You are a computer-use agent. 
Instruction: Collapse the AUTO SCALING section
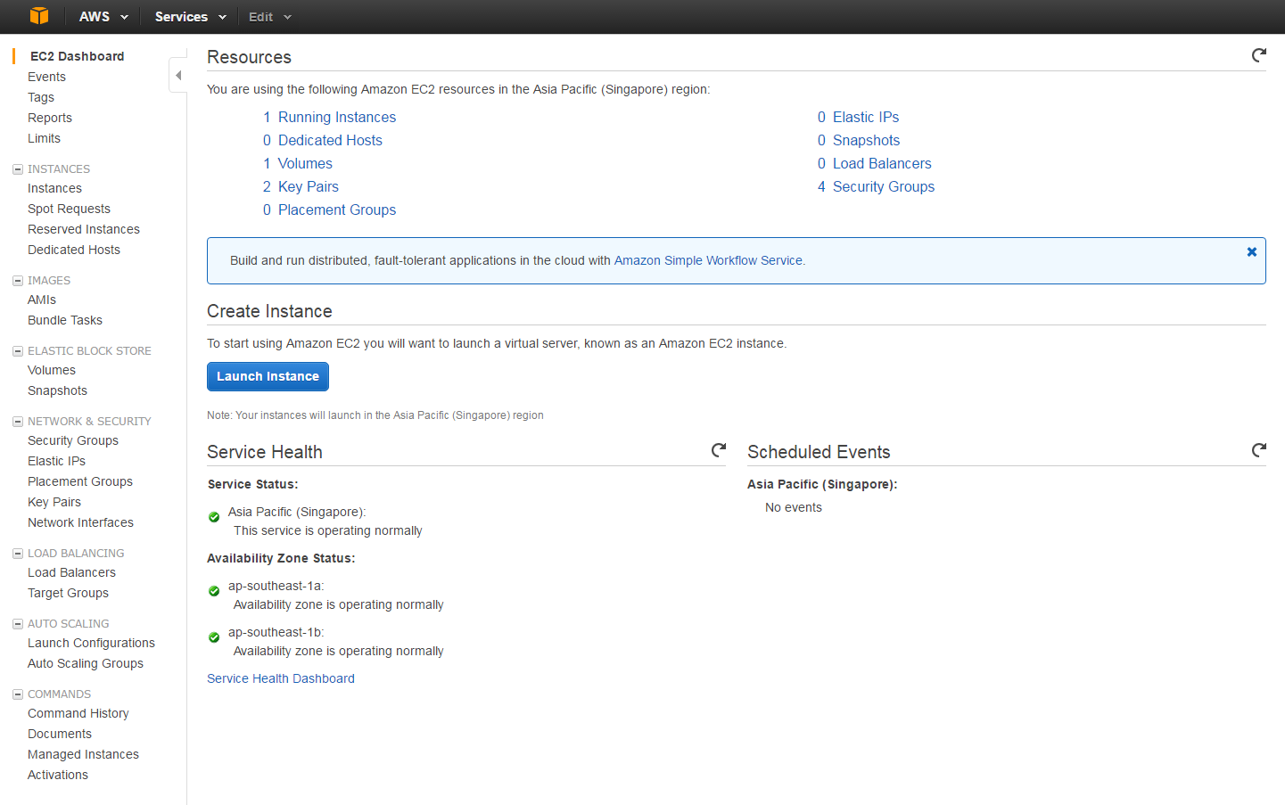point(17,622)
